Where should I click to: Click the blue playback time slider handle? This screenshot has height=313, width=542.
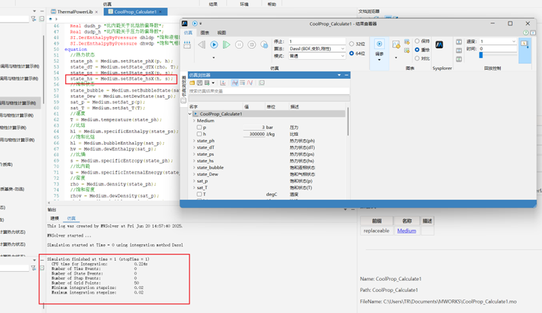(x=480, y=55)
